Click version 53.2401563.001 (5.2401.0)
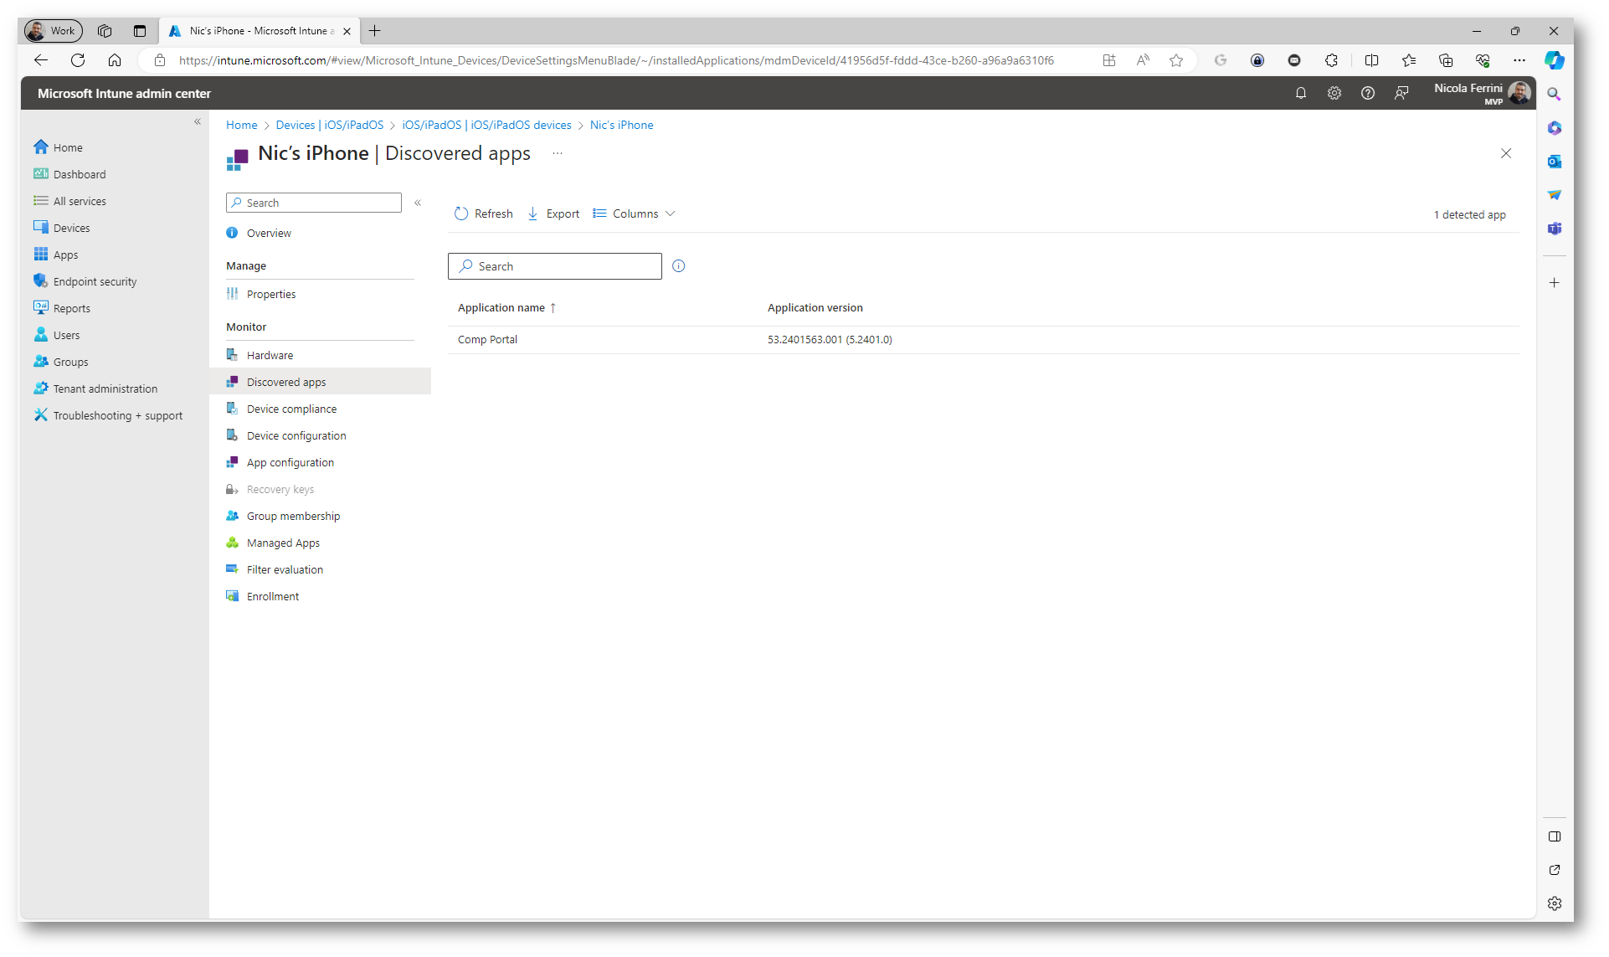The height and width of the screenshot is (957, 1609). click(830, 340)
